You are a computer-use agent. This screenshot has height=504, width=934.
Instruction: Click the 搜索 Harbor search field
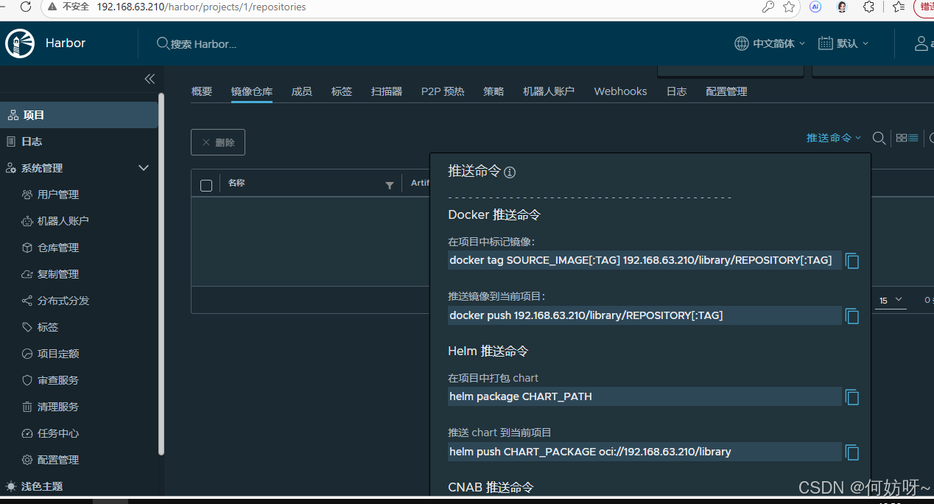coord(204,44)
